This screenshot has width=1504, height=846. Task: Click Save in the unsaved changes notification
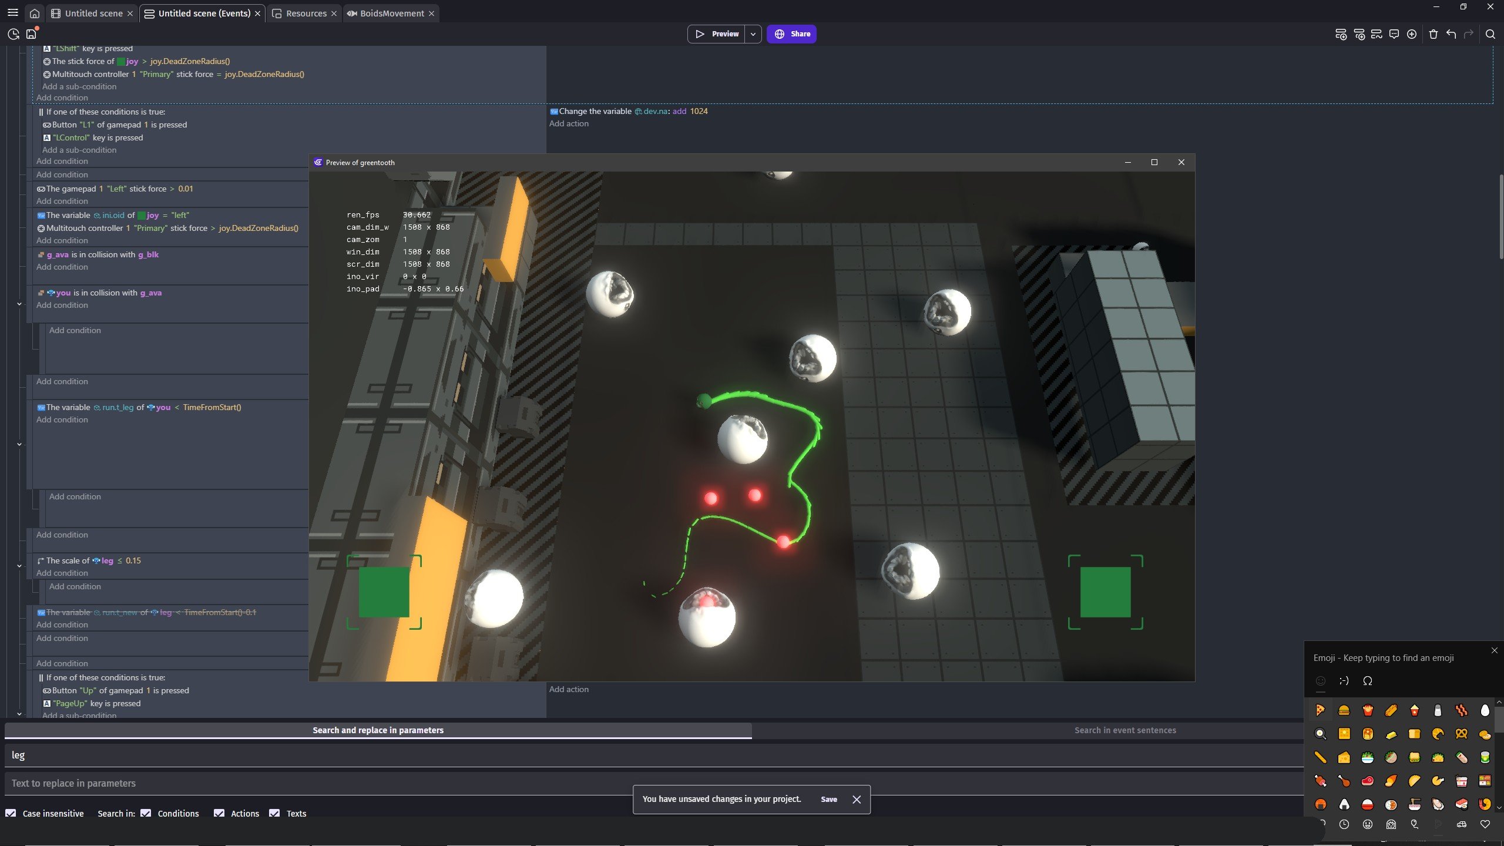pos(829,799)
